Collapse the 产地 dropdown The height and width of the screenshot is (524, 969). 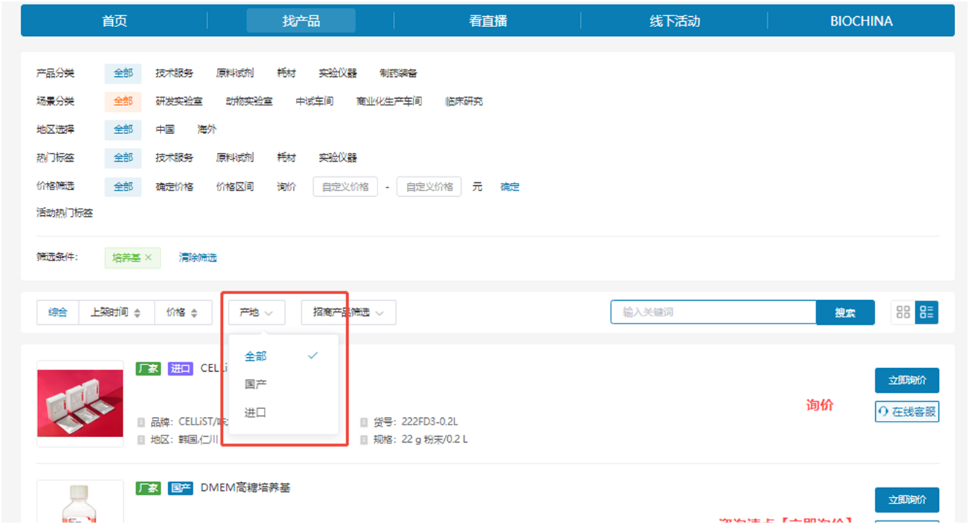point(256,312)
